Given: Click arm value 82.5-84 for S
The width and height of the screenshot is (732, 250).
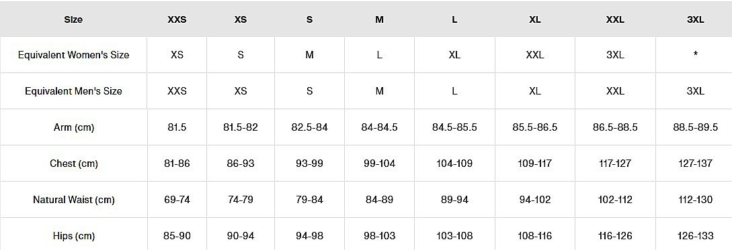Looking at the screenshot, I should coord(309,127).
